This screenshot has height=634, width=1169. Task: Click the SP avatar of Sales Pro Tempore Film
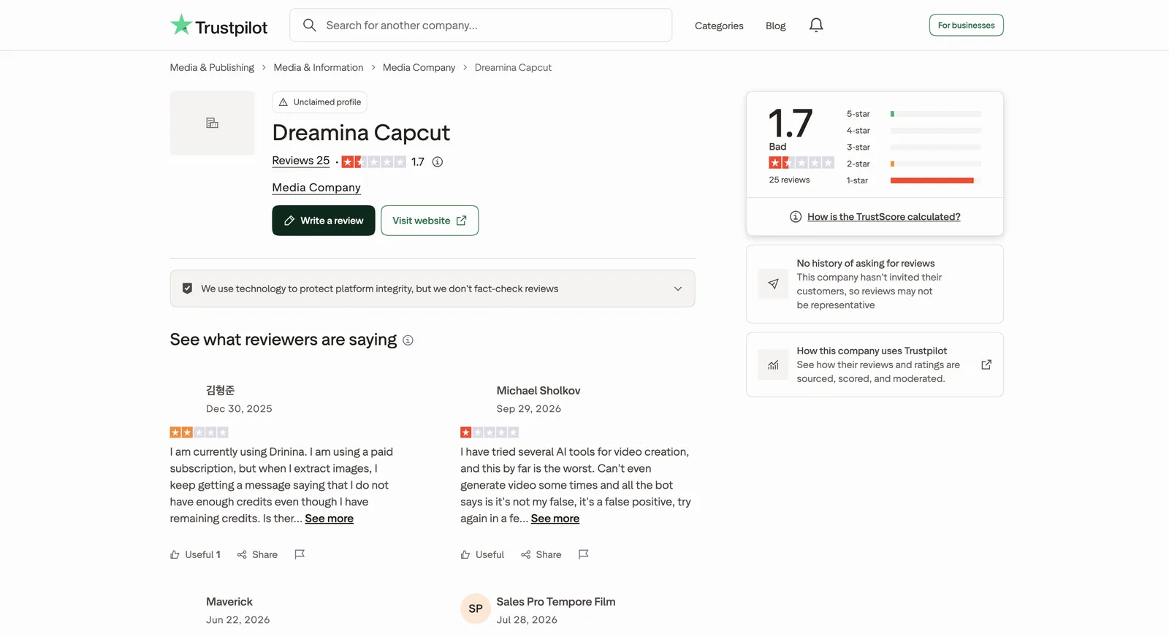(x=476, y=608)
